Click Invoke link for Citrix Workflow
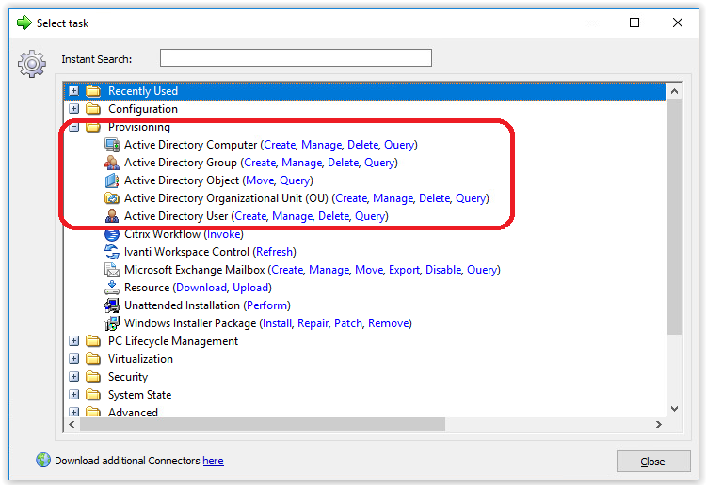 coord(223,234)
